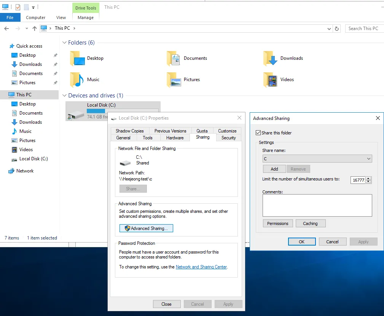Select the Pictures folder icon
This screenshot has height=316, width=384.
tap(174, 80)
